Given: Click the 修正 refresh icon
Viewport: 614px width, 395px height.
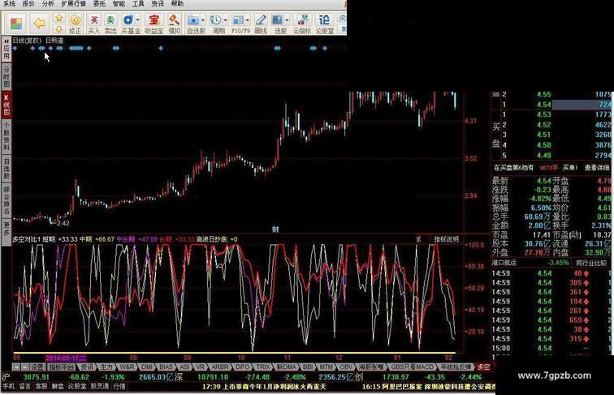Looking at the screenshot, I should [75, 23].
